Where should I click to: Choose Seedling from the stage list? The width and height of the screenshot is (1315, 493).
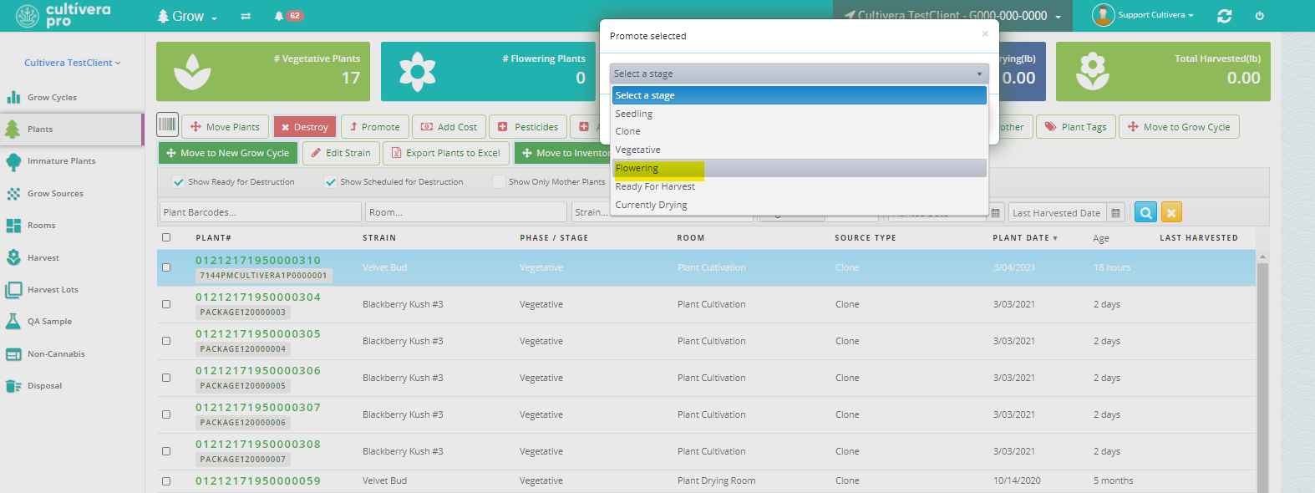point(799,114)
